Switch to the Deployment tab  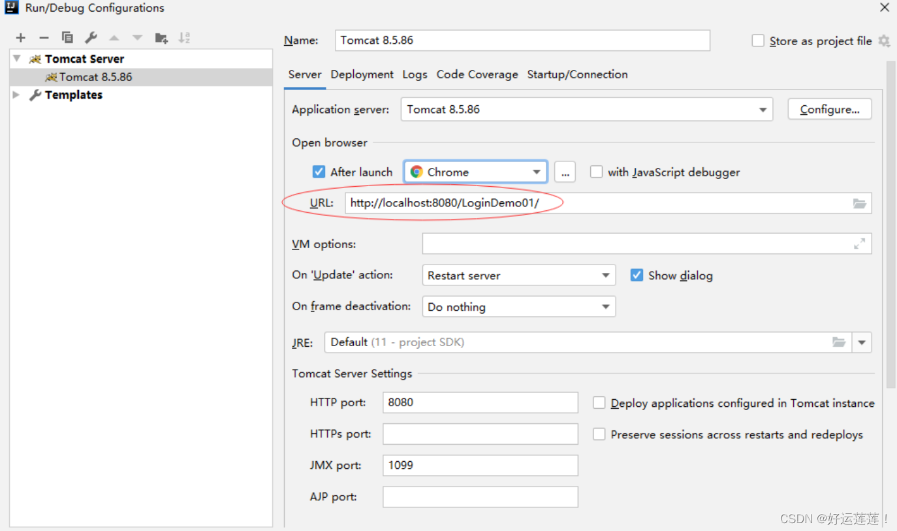click(x=362, y=74)
